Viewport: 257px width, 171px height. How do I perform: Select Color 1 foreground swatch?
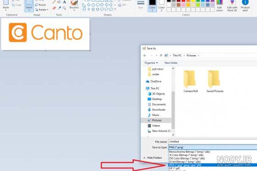point(152,6)
